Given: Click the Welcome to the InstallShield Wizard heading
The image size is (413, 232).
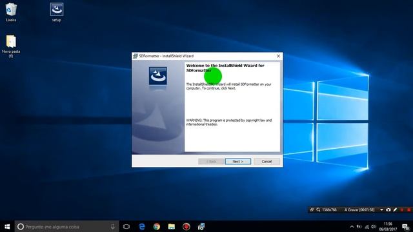Looking at the screenshot, I should [225, 68].
